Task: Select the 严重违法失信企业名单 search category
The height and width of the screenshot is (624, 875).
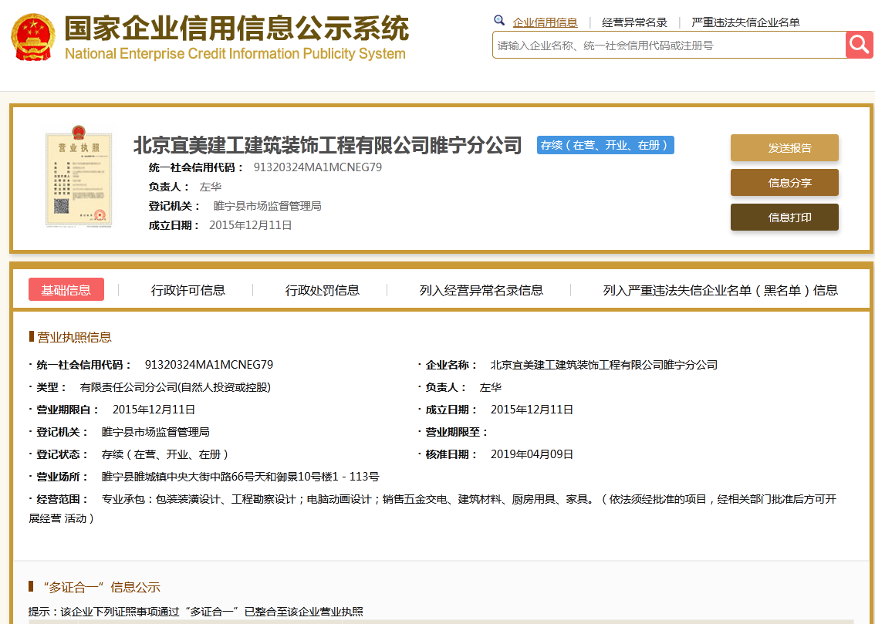Action: coord(745,22)
